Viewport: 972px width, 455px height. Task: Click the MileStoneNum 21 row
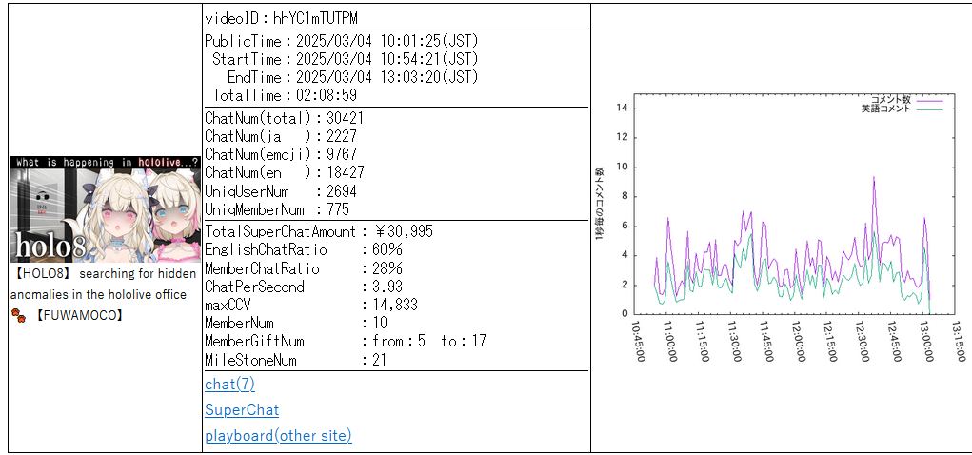296,360
